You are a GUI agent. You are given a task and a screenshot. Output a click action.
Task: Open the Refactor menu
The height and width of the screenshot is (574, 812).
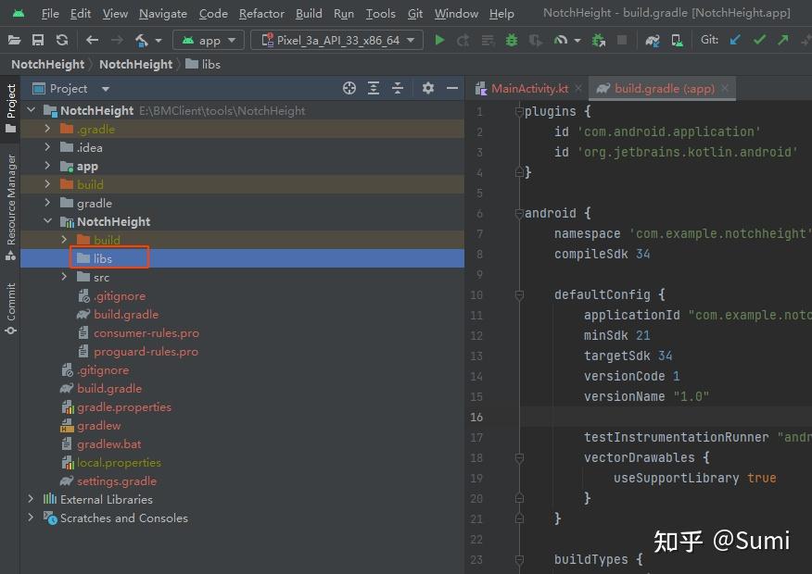[x=261, y=14]
